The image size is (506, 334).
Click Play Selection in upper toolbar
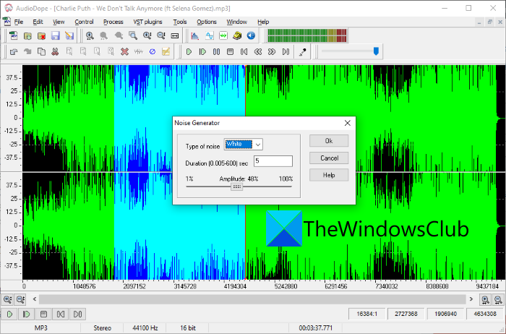click(x=202, y=51)
